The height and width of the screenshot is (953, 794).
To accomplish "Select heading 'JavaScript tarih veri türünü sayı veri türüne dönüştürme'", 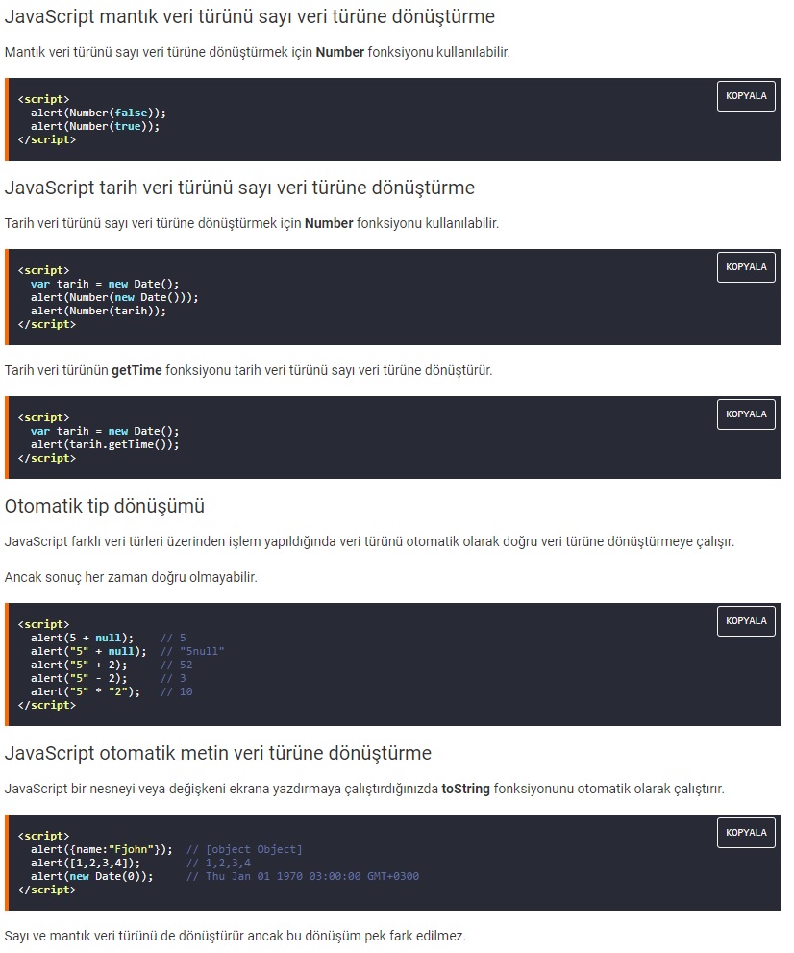I will [239, 188].
